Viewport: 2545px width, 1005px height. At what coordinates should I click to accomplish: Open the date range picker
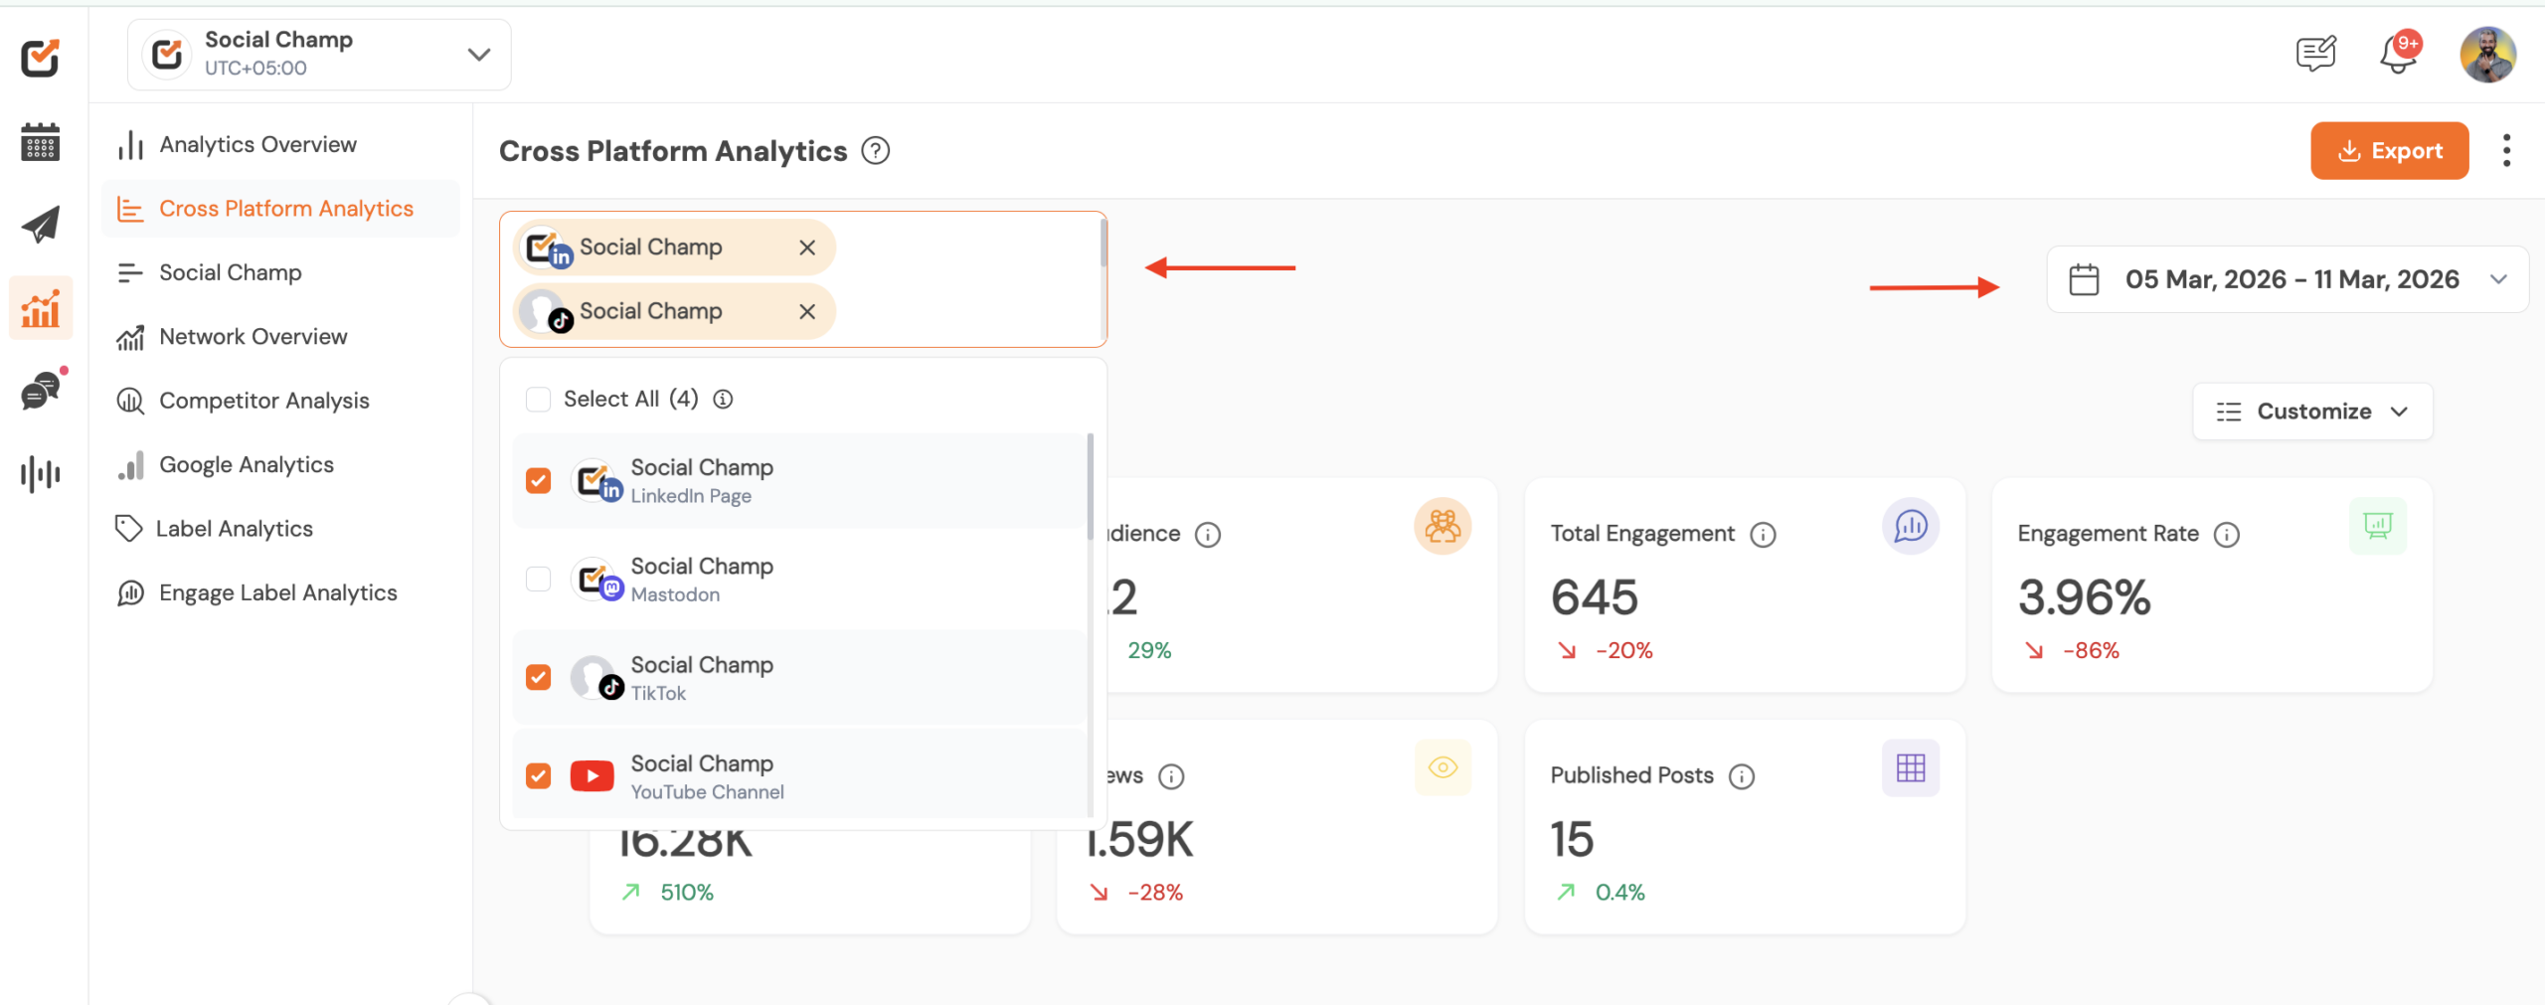[2287, 280]
